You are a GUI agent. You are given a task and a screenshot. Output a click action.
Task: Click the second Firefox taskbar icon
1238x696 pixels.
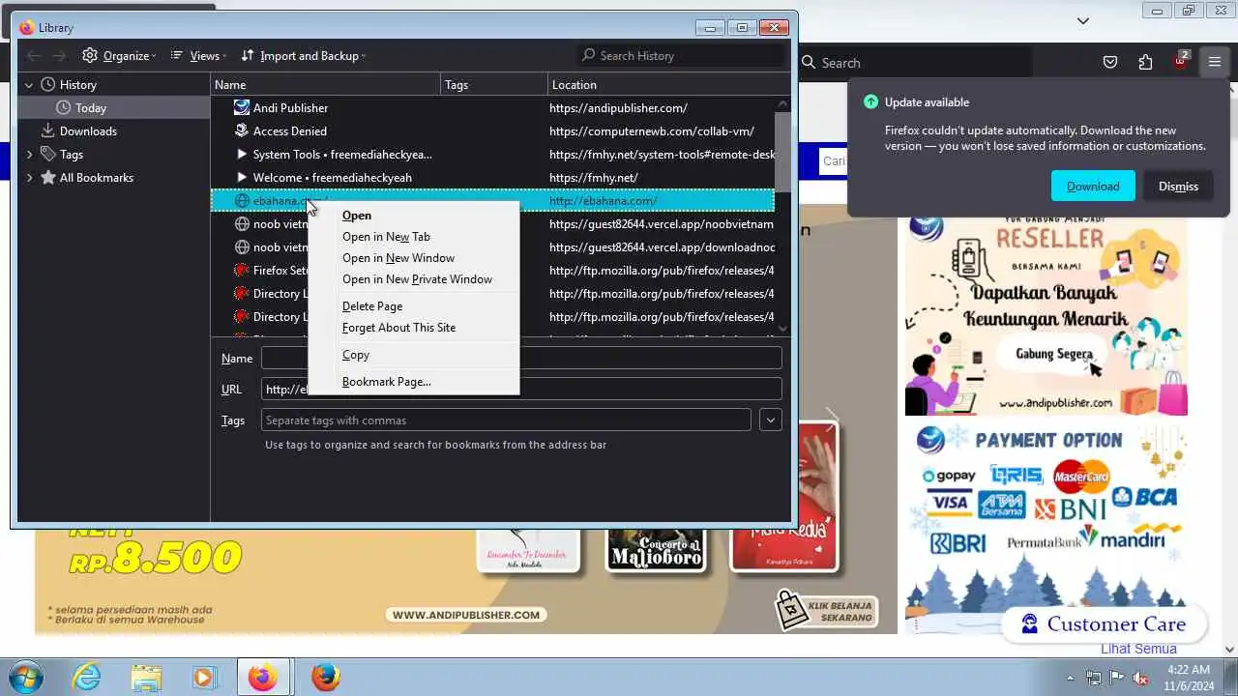pos(326,678)
